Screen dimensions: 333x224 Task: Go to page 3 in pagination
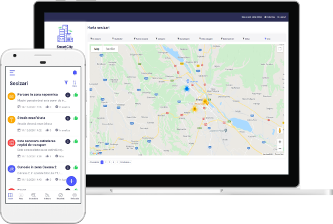(x=110, y=162)
